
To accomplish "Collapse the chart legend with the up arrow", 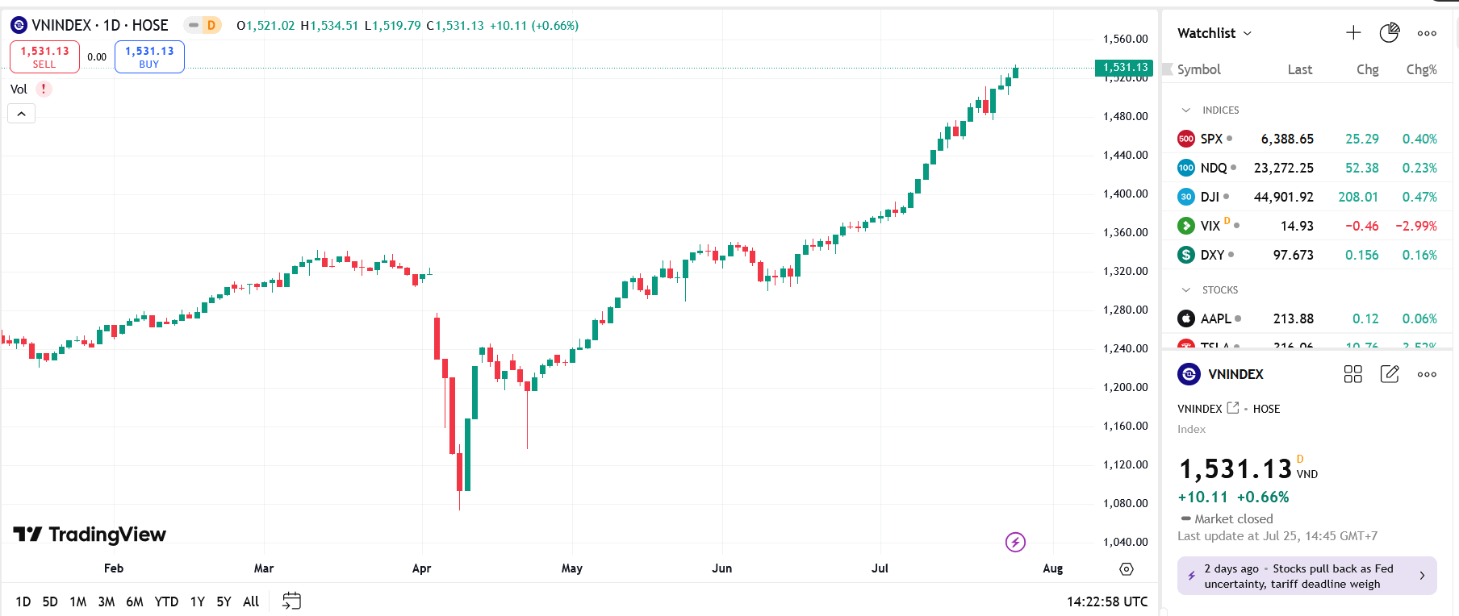I will (21, 113).
